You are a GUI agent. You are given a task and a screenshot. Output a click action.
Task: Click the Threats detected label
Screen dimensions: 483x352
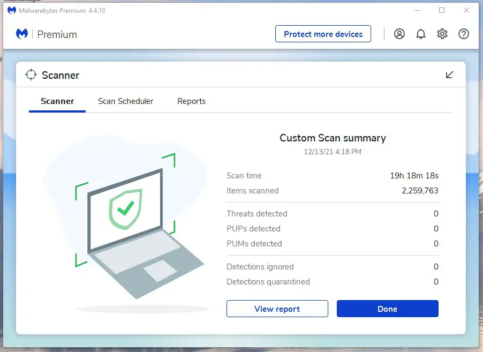(x=257, y=214)
